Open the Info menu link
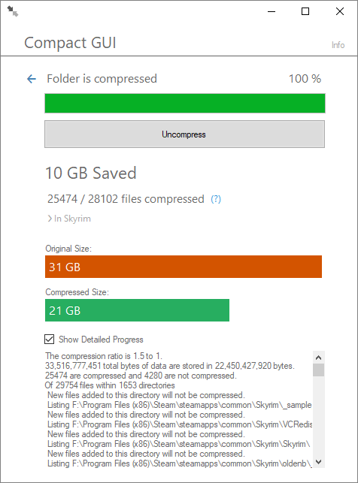This screenshot has width=358, height=483. tap(338, 45)
